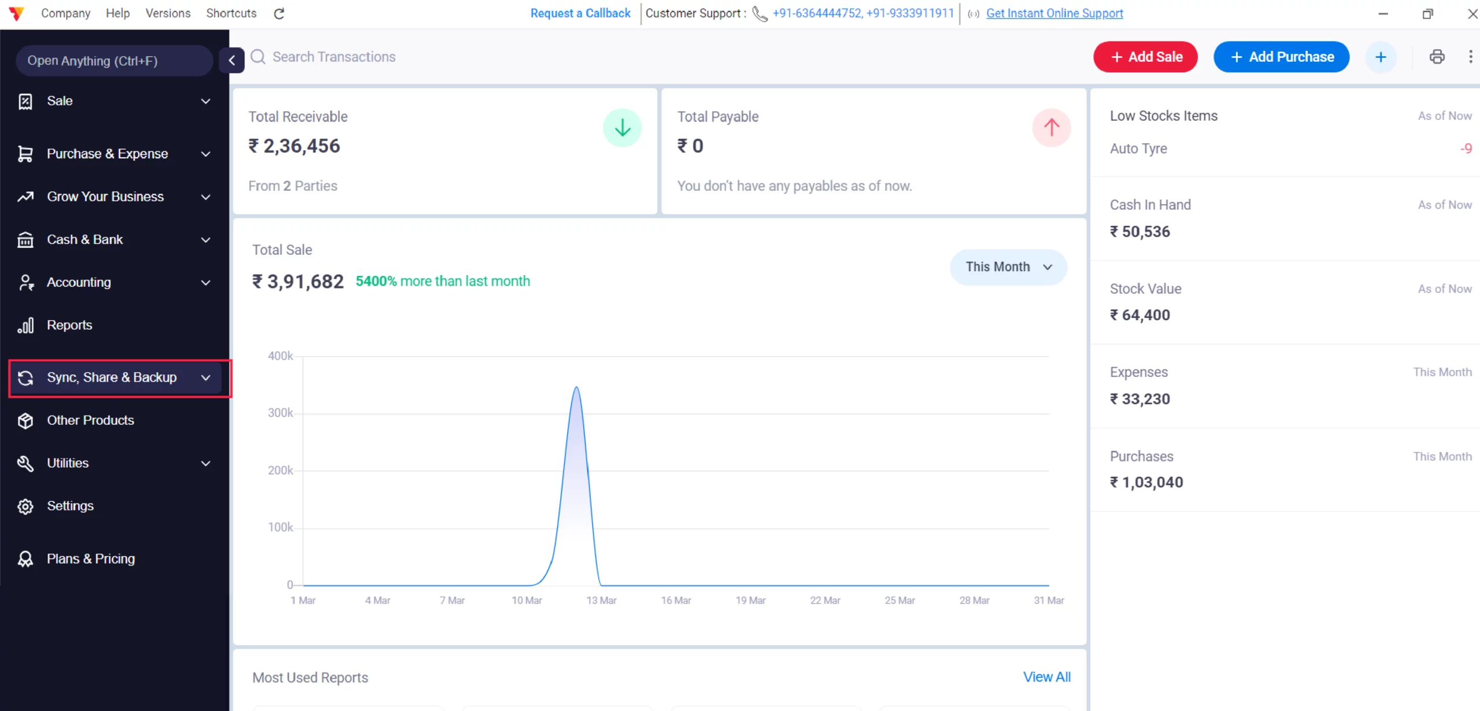Viewport: 1480px width, 711px height.
Task: Open the Company menu
Action: (x=65, y=13)
